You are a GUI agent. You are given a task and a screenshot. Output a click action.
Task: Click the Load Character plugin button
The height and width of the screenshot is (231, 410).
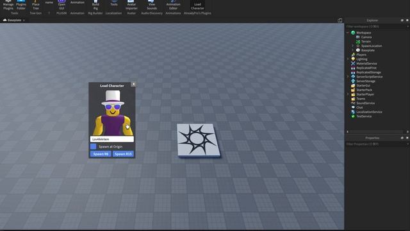(x=197, y=6)
